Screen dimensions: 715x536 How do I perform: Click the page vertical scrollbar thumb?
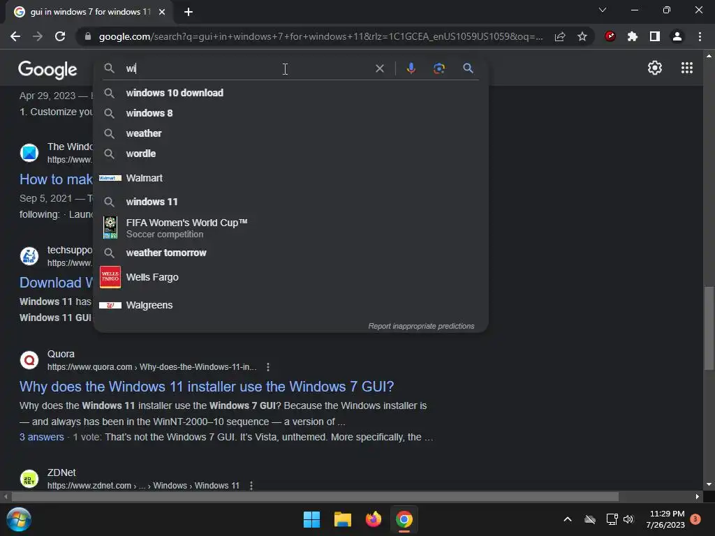(x=709, y=328)
